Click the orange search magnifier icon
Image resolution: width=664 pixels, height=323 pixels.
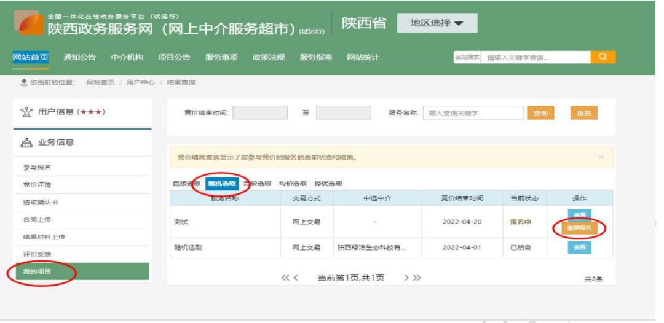(603, 57)
